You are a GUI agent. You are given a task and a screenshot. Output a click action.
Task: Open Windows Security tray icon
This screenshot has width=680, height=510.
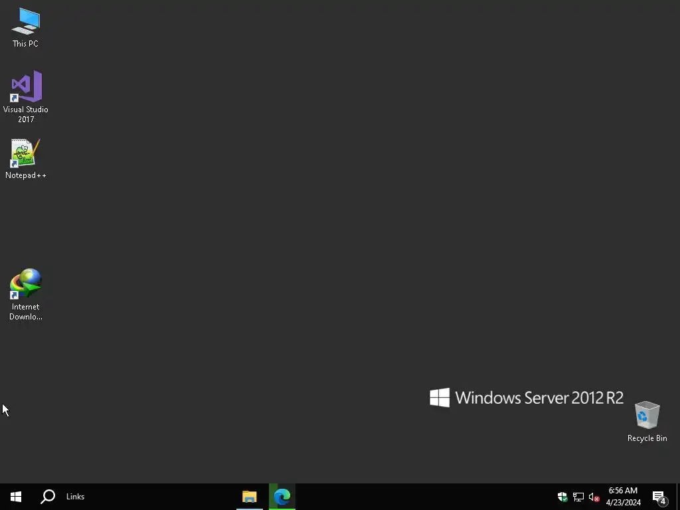[x=562, y=497]
